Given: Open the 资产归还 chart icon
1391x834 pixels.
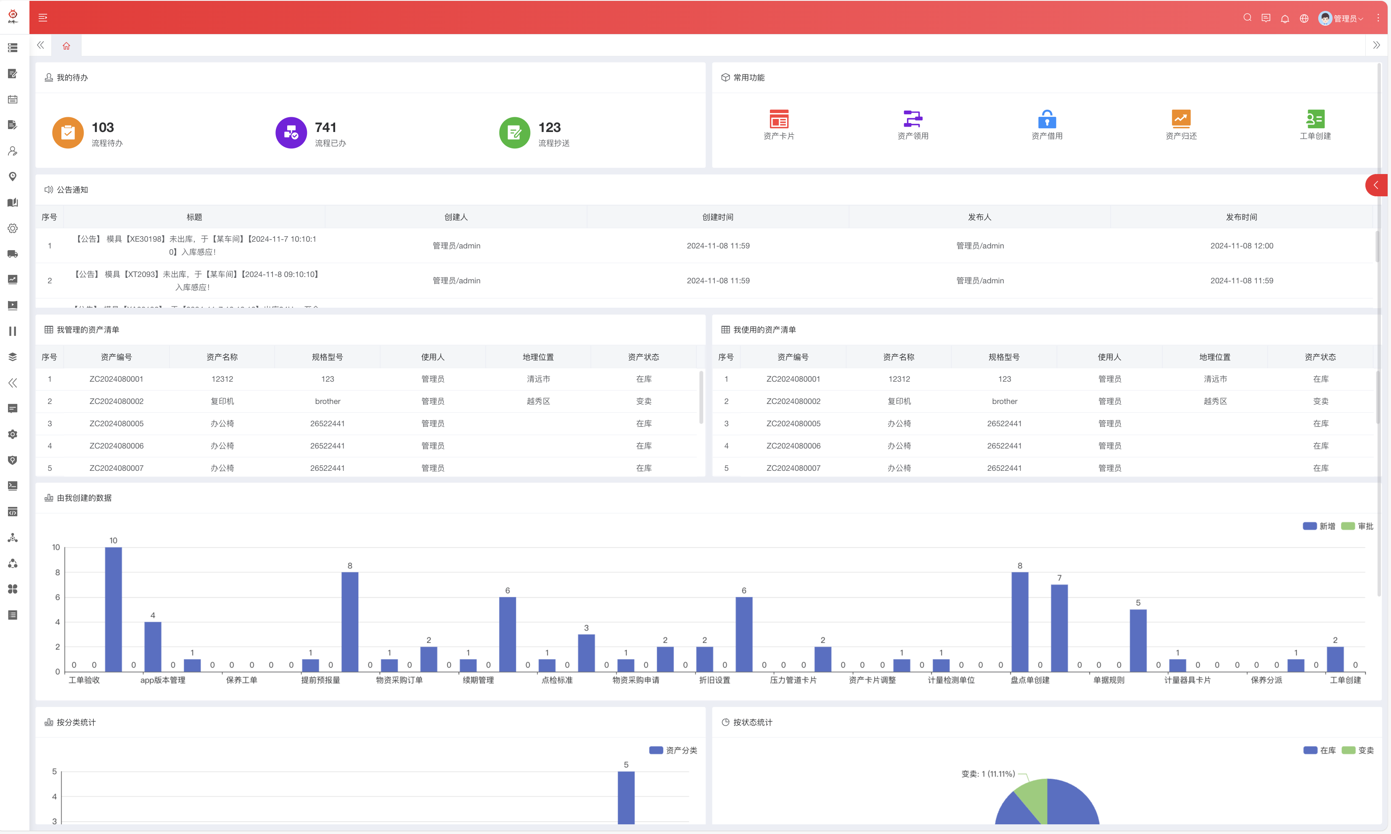Looking at the screenshot, I should click(1181, 119).
